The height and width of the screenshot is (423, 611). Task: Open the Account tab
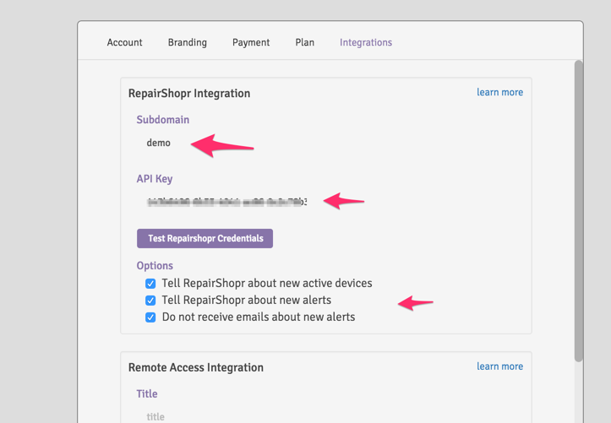point(124,42)
